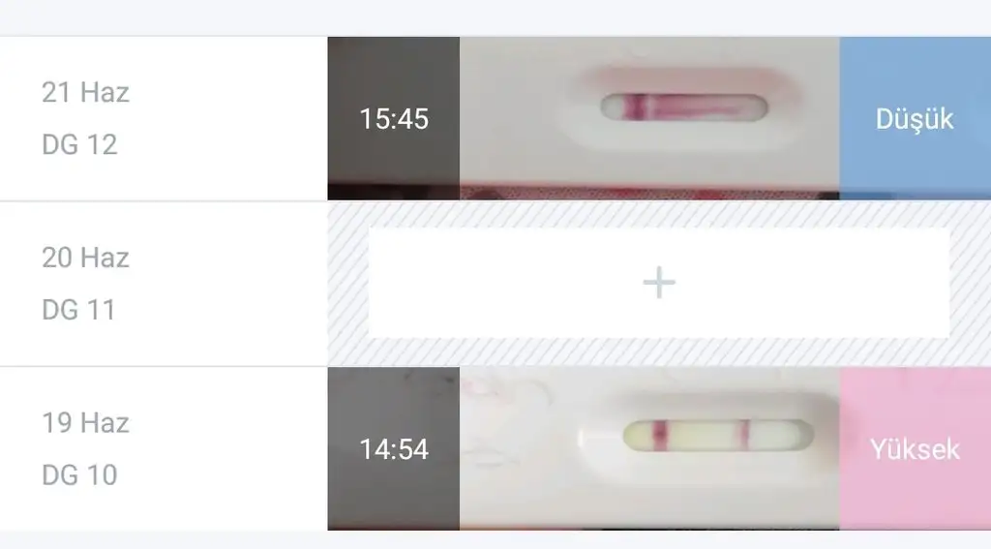The height and width of the screenshot is (549, 991).
Task: Click the 14:54 timestamp overlay
Action: [394, 448]
